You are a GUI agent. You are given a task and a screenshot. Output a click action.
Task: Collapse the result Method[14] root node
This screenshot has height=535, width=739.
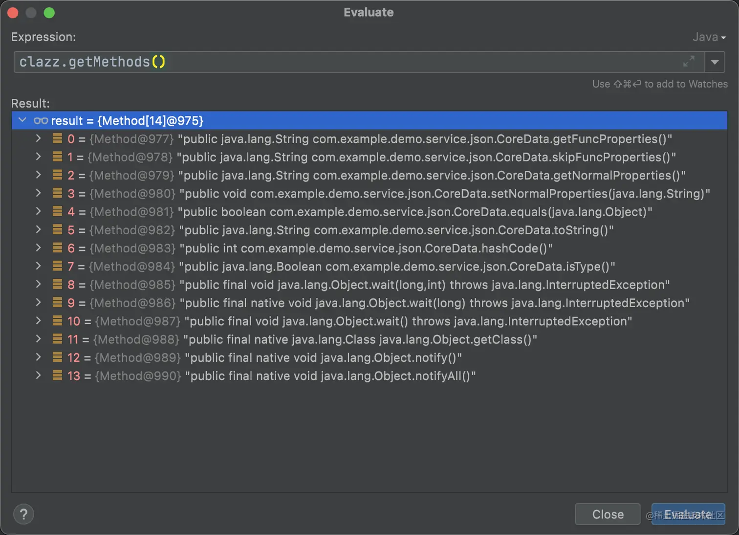click(22, 120)
